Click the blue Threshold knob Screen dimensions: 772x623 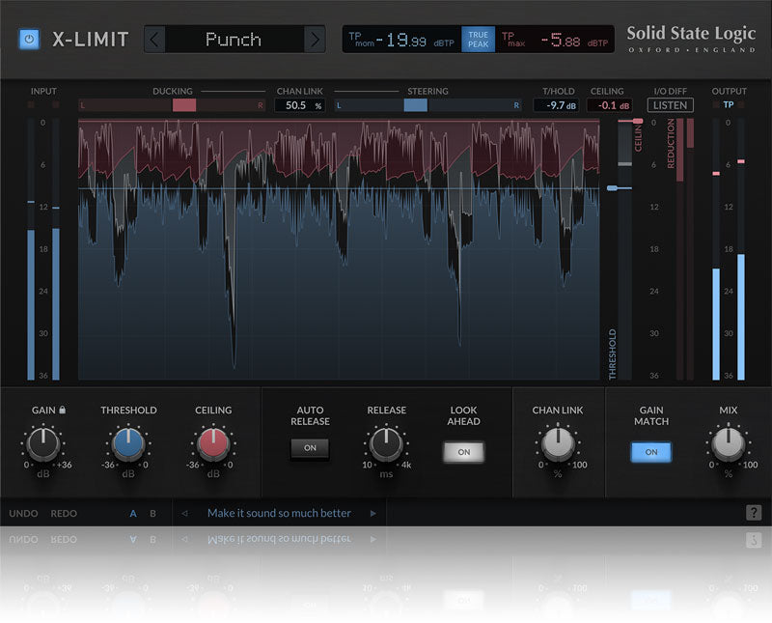coord(128,443)
